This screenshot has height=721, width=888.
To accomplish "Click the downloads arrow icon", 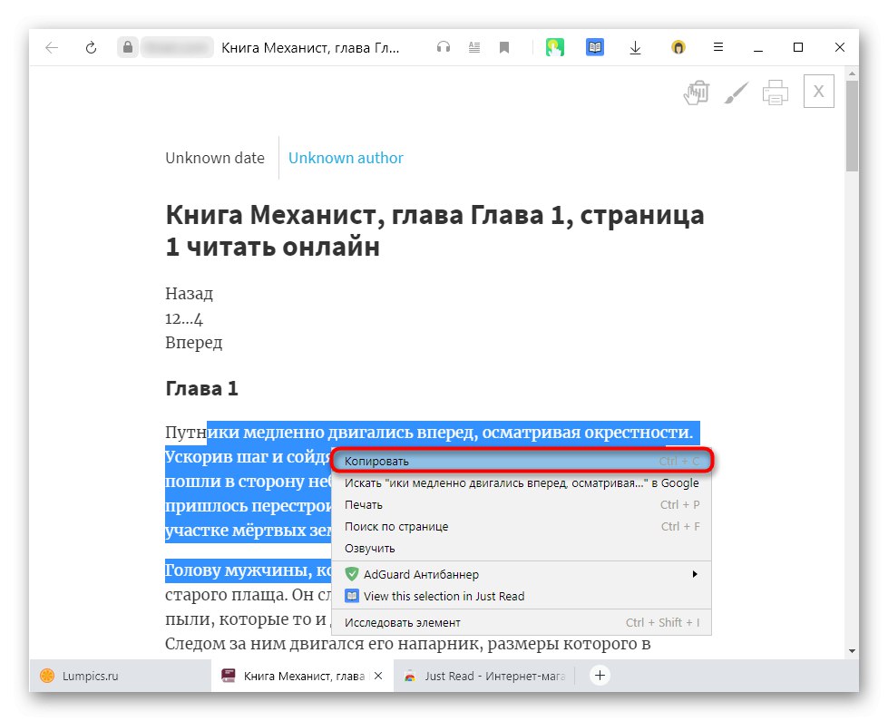I will (636, 47).
